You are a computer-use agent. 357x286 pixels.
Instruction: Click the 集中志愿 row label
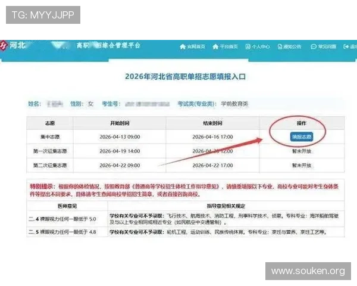tap(50, 137)
